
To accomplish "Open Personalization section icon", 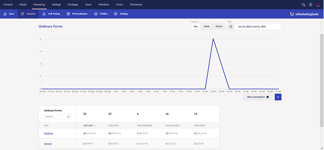I will [x=68, y=14].
